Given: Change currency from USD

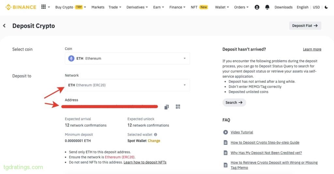Looking at the screenshot, I should point(316,7).
